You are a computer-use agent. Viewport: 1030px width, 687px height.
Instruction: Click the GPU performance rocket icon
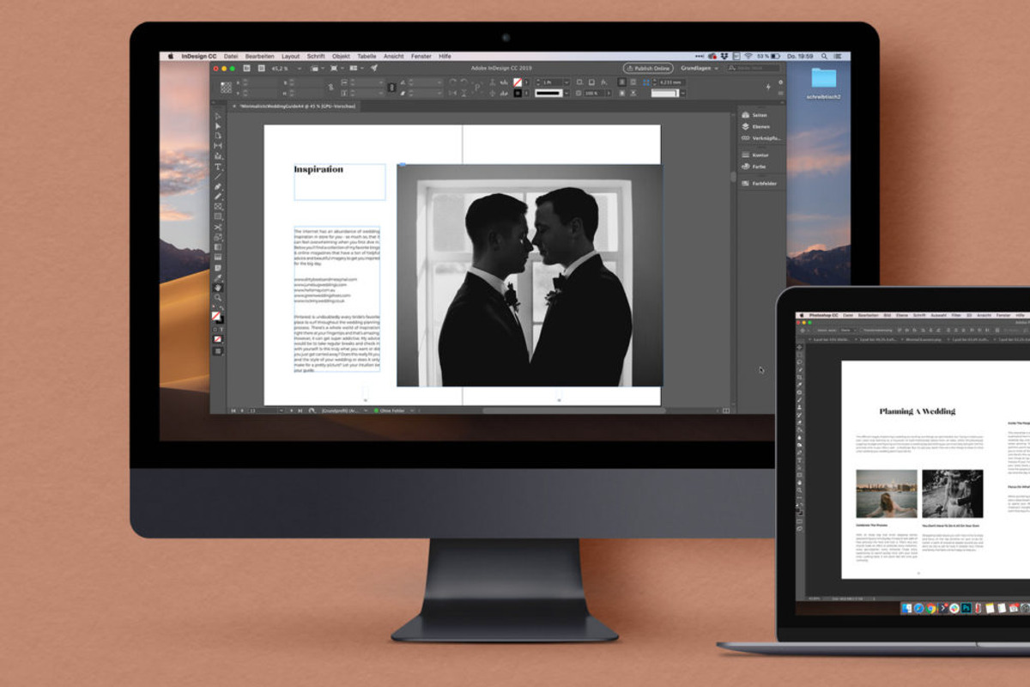[373, 68]
